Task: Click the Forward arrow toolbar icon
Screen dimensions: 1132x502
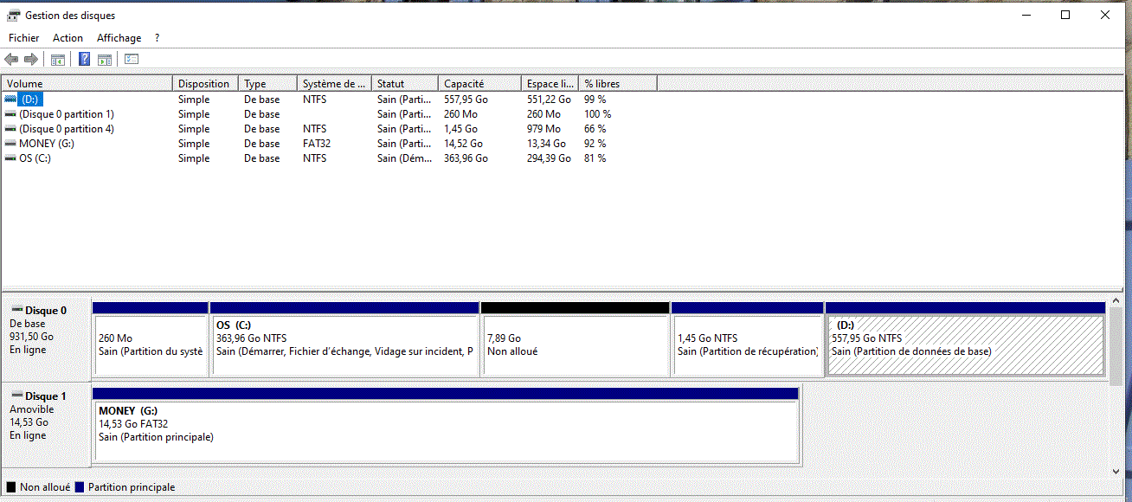Action: coord(31,60)
